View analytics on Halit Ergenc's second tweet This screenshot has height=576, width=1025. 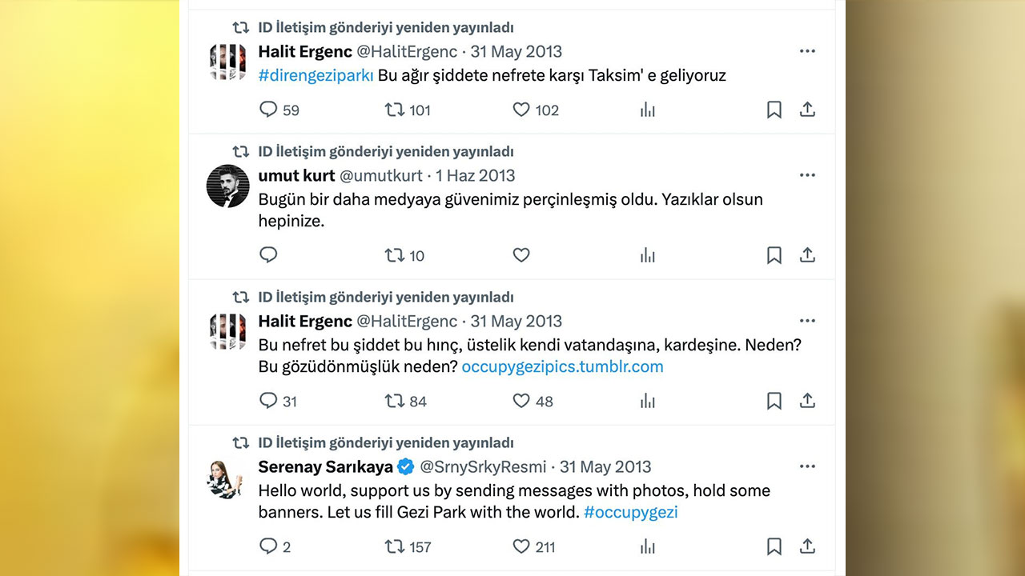point(647,401)
